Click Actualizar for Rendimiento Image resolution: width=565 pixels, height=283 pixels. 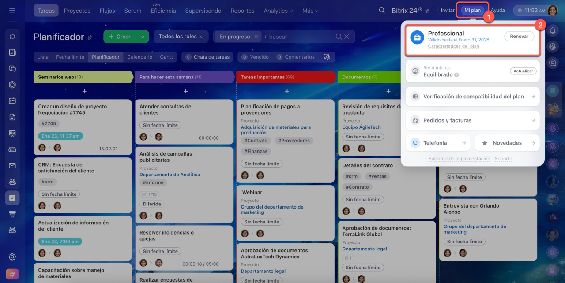[523, 71]
